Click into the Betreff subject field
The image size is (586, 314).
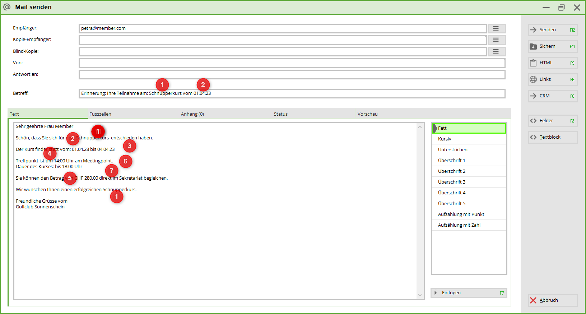[323, 93]
